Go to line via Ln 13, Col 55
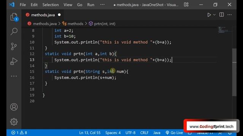 click(90, 133)
